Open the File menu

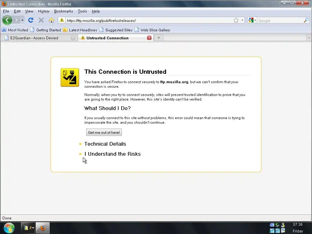(x=6, y=11)
